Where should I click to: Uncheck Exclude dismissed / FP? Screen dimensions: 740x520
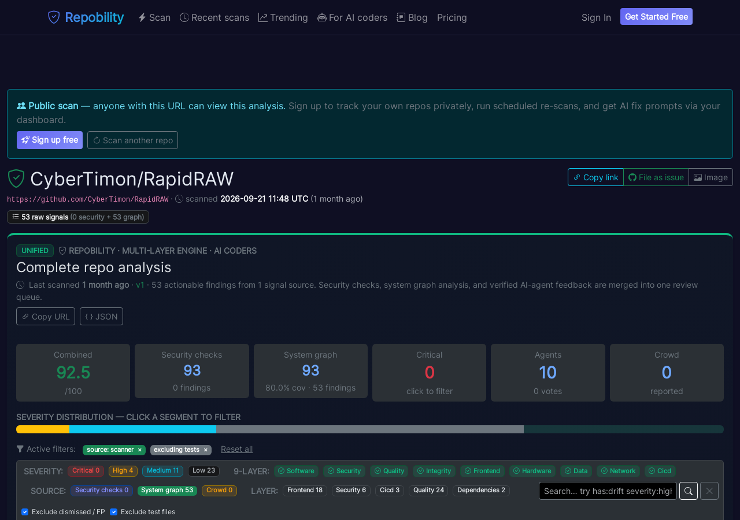pos(25,512)
